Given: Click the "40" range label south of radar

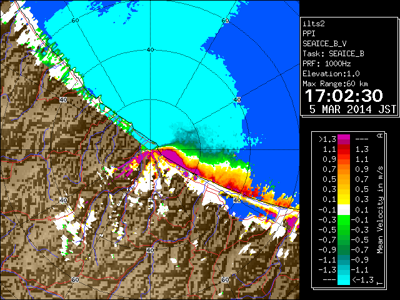Looking at the screenshot, I should point(150,250).
